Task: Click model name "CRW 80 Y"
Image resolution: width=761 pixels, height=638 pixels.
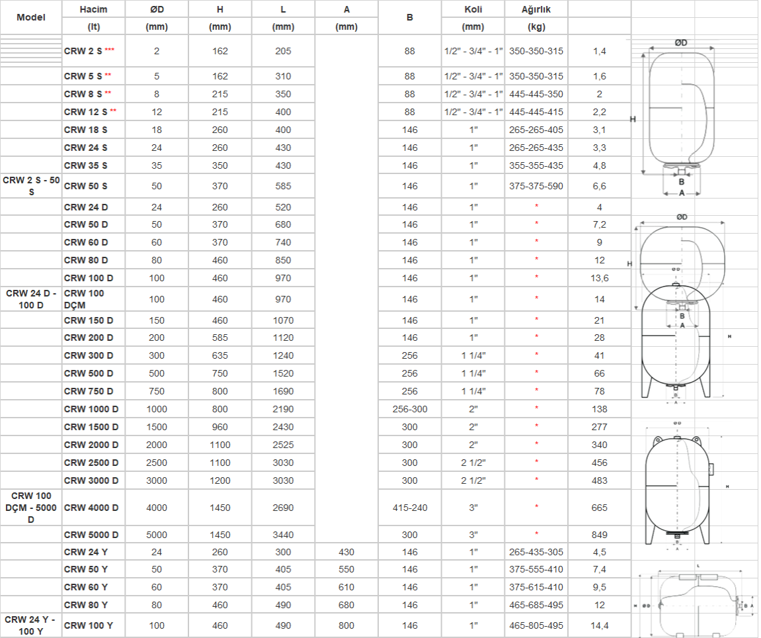Action: pyautogui.click(x=86, y=606)
